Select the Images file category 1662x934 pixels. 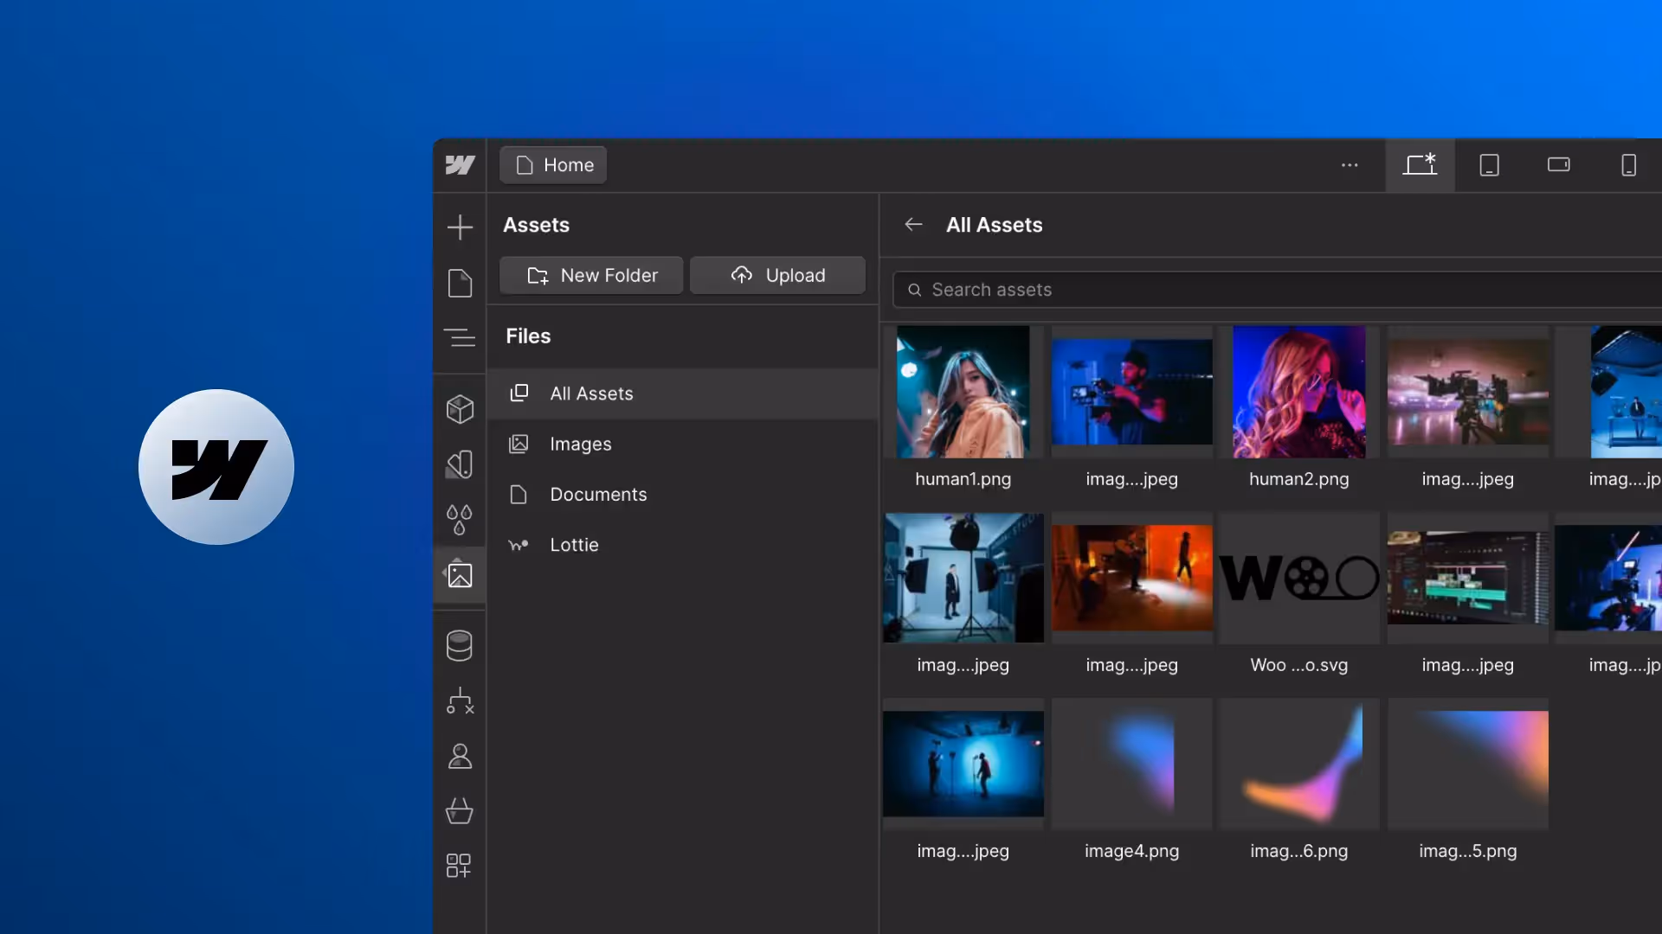[x=580, y=445]
